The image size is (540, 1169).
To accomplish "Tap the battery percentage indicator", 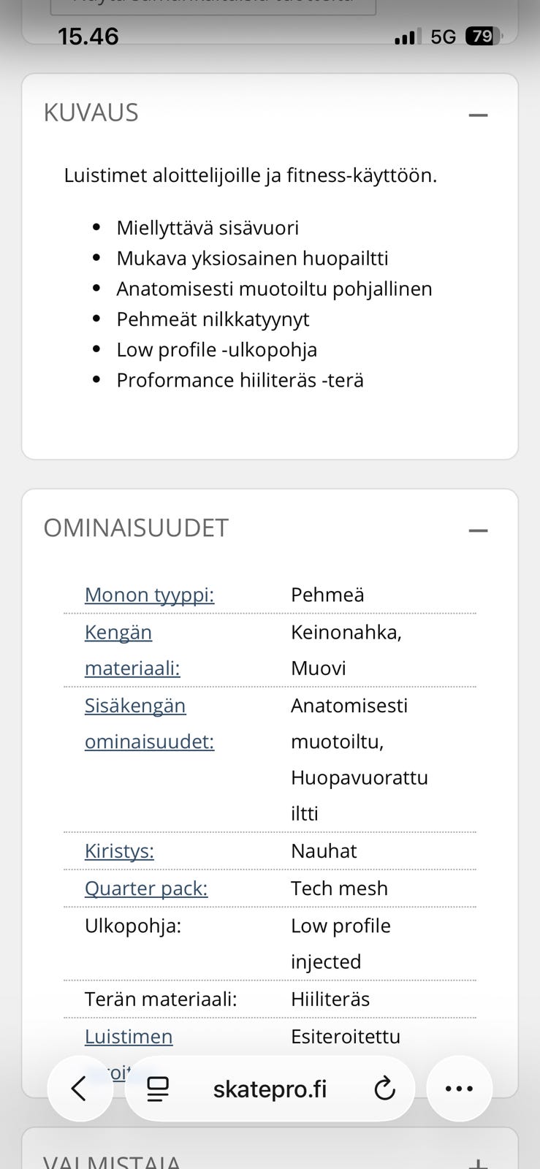I will click(x=482, y=36).
